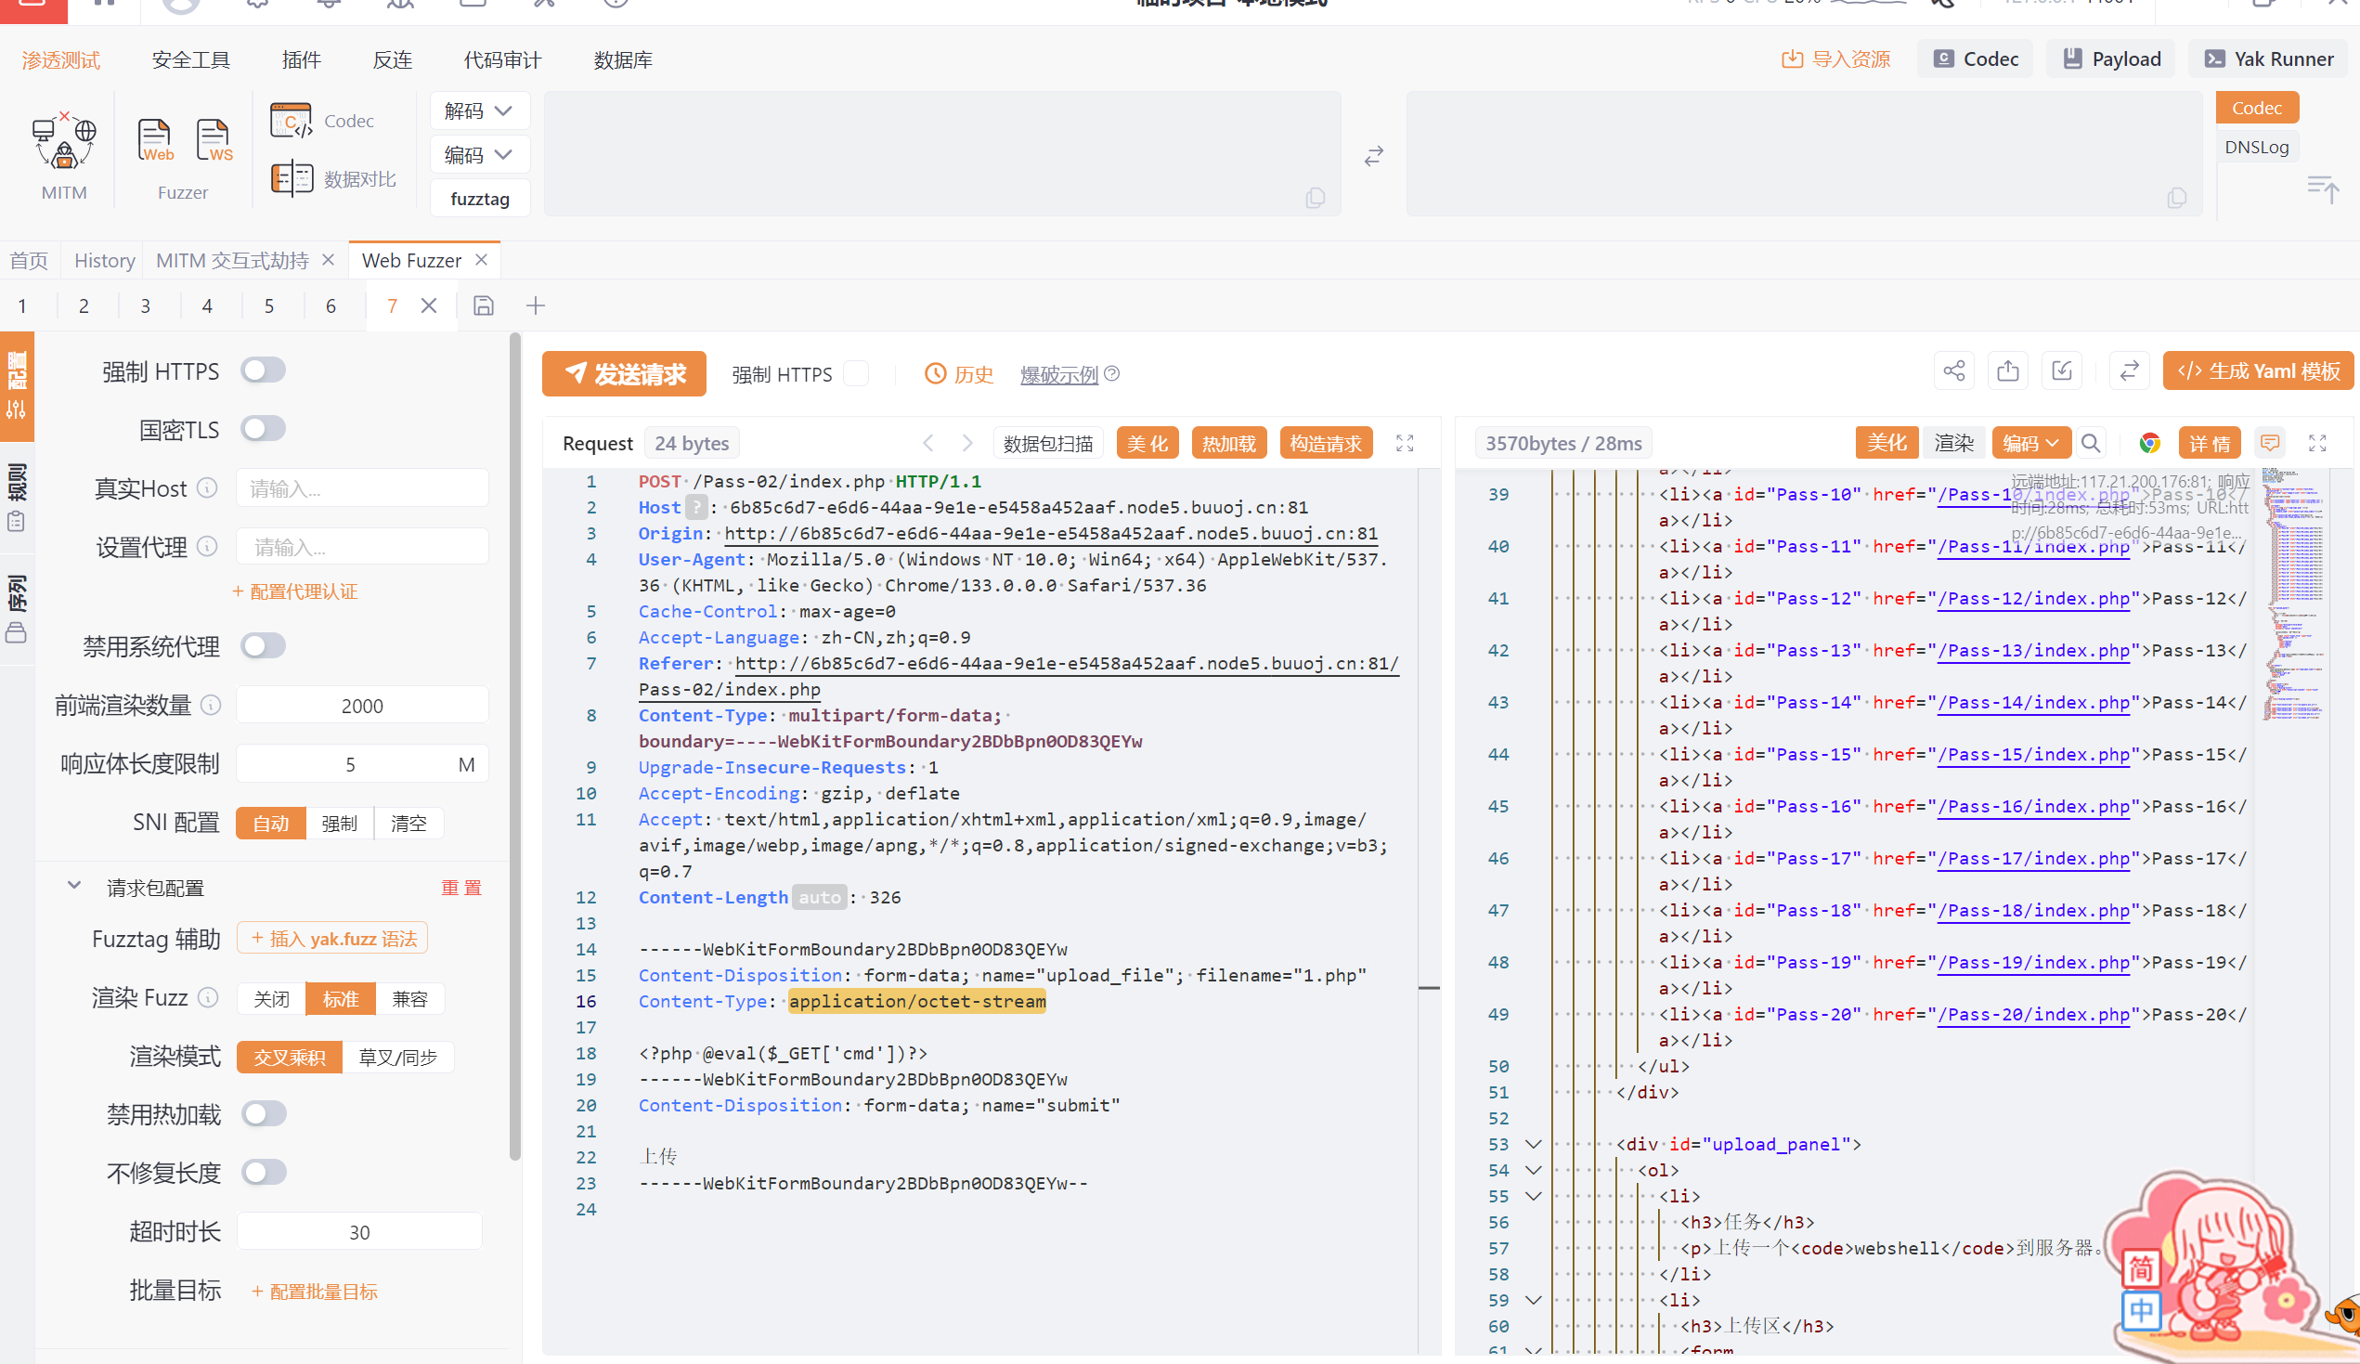This screenshot has width=2360, height=1364.
Task: Click the 真实Host input field
Action: click(x=361, y=488)
